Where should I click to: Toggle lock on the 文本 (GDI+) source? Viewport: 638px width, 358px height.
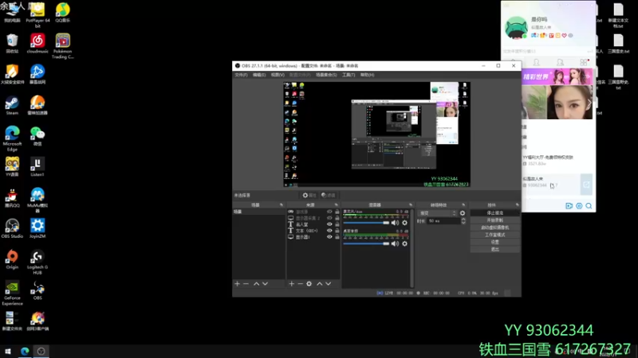coord(337,231)
